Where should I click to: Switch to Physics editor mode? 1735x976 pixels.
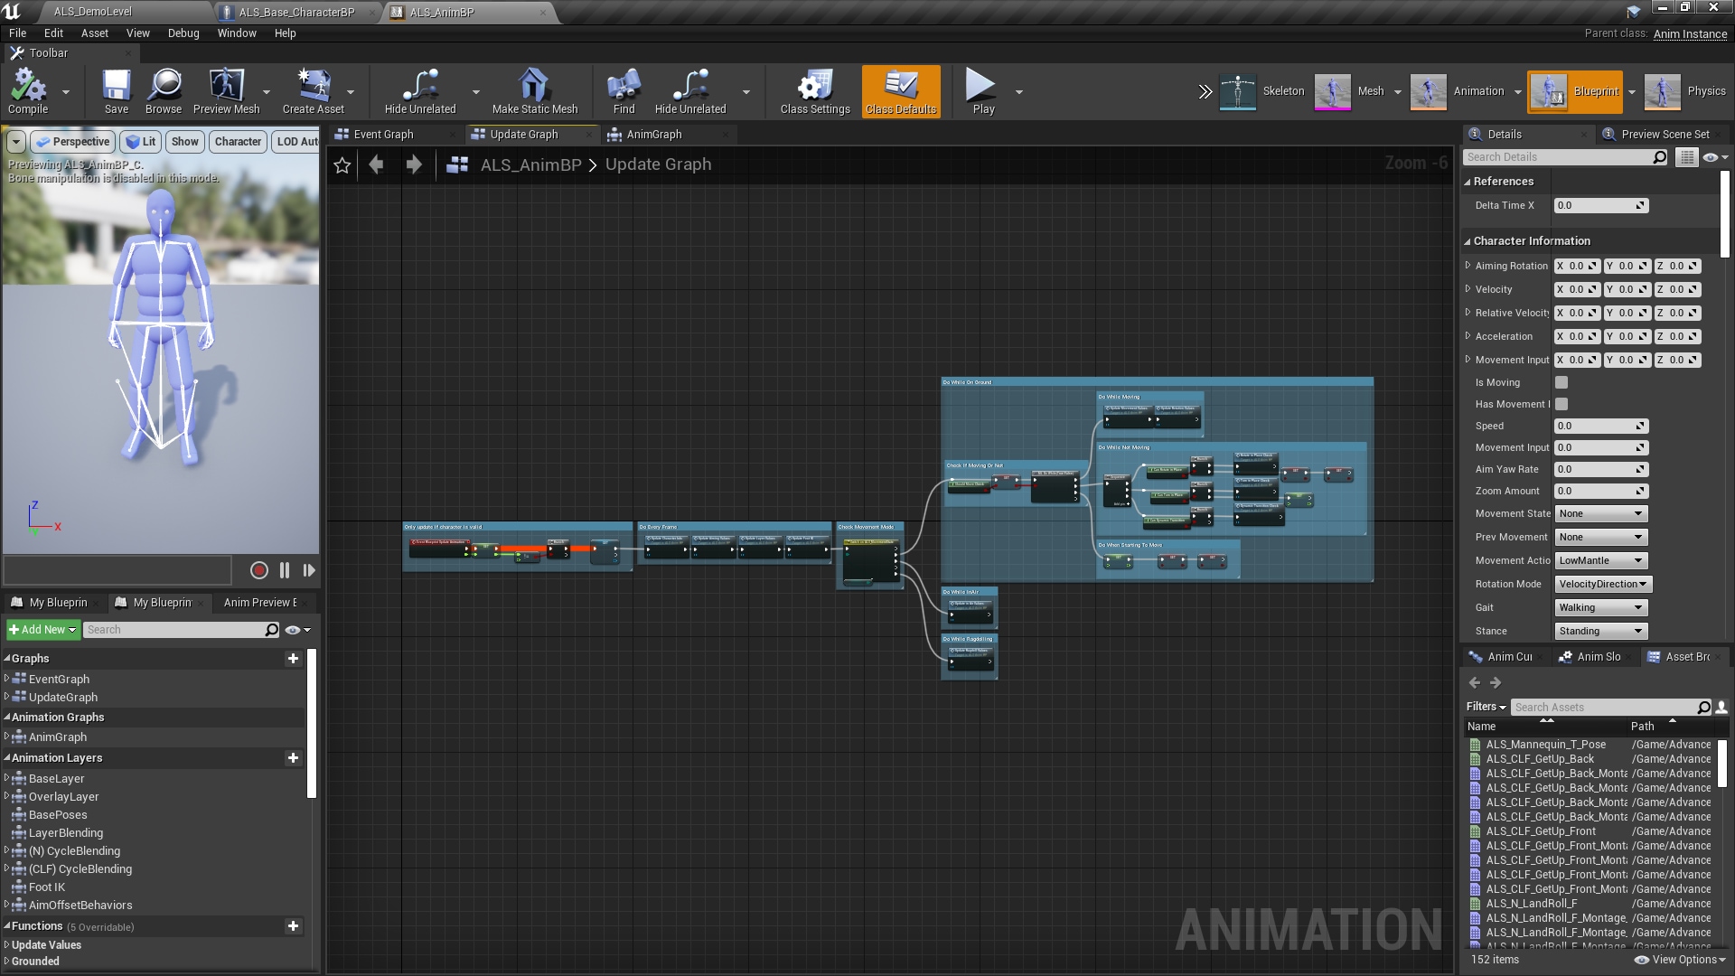tap(1685, 91)
